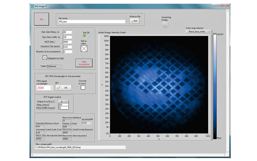
Task: Click the Exposure Time stepper arrows
Action: click(62, 47)
